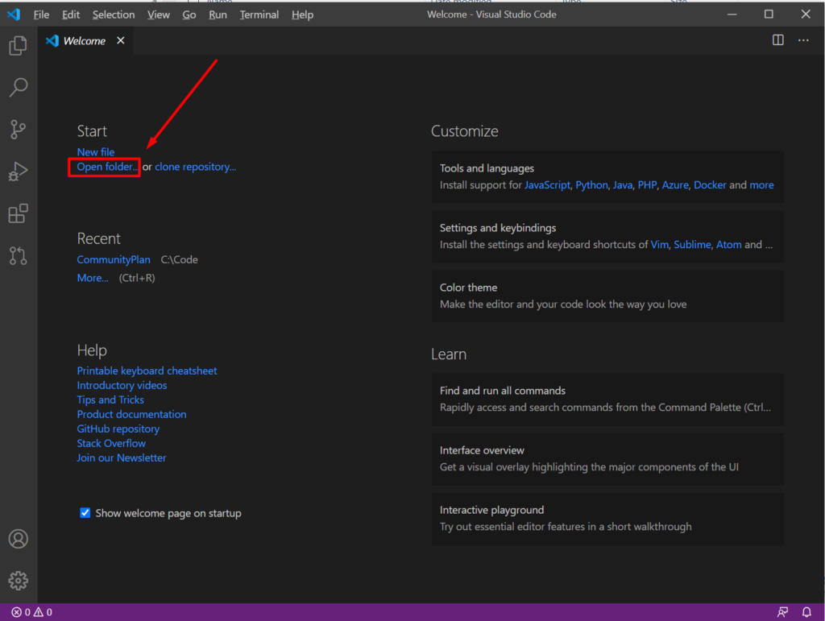Viewport: 825px width, 621px height.
Task: Open the Accounts menu icon
Action: (x=18, y=539)
